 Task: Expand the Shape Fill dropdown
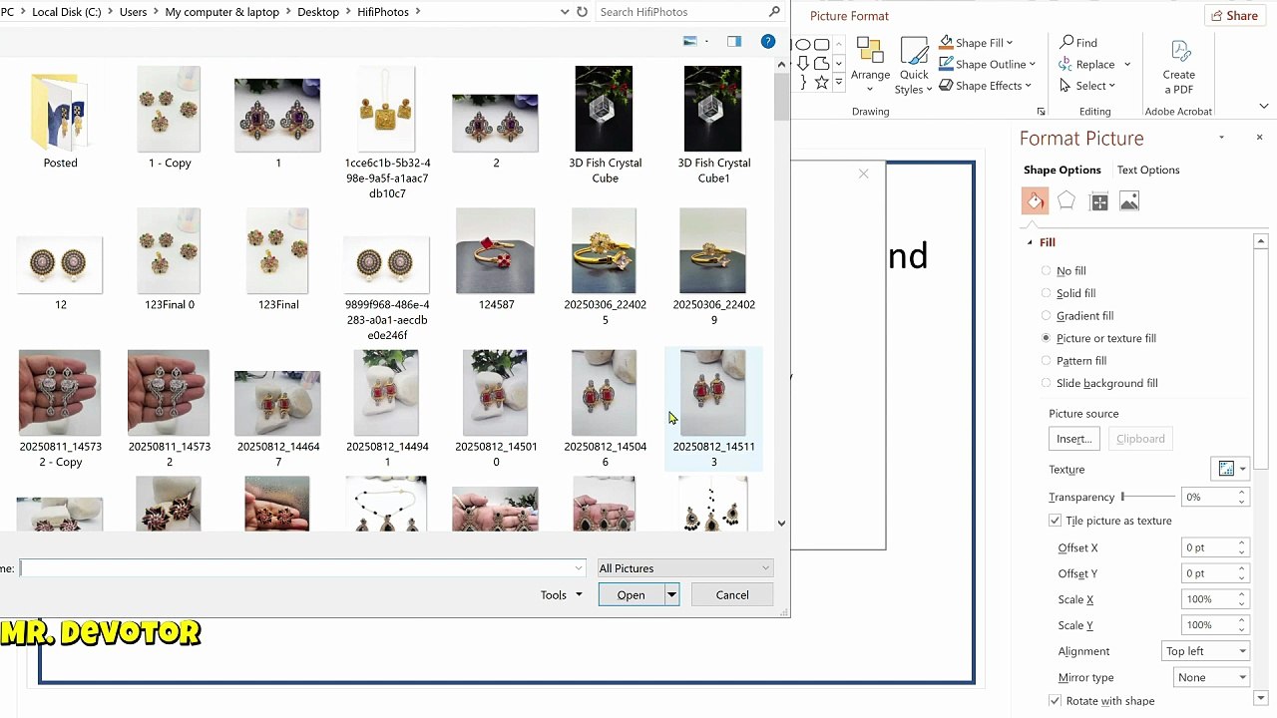[1010, 43]
